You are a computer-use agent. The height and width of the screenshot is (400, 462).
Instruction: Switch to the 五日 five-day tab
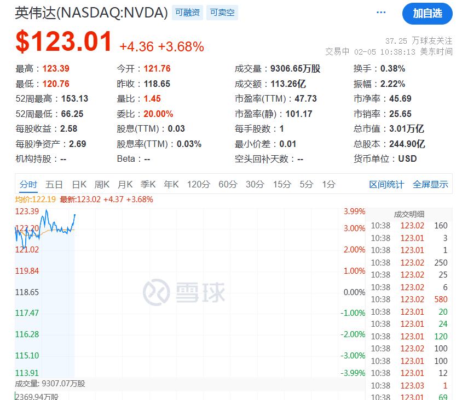coord(54,185)
